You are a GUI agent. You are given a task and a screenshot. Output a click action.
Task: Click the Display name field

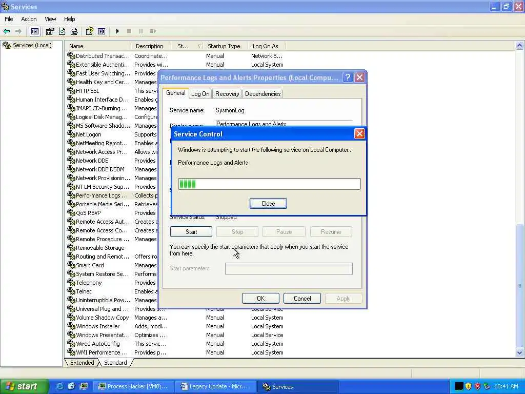point(284,124)
